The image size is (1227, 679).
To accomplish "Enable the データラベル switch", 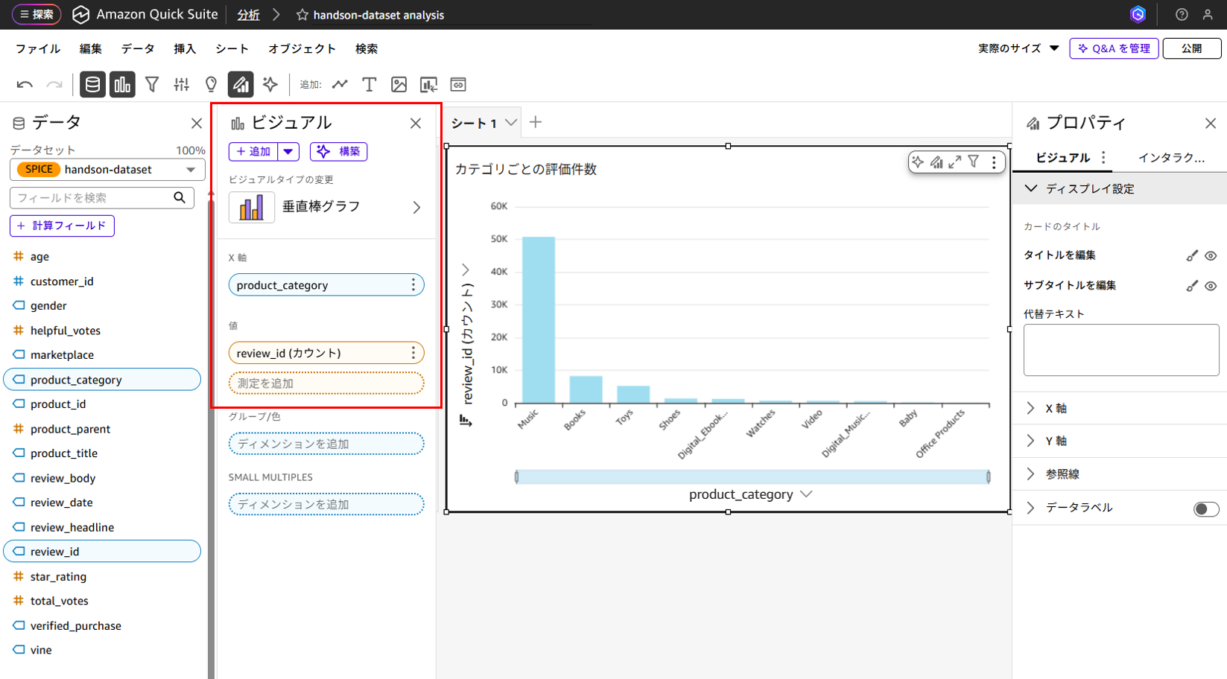I will pyautogui.click(x=1206, y=509).
